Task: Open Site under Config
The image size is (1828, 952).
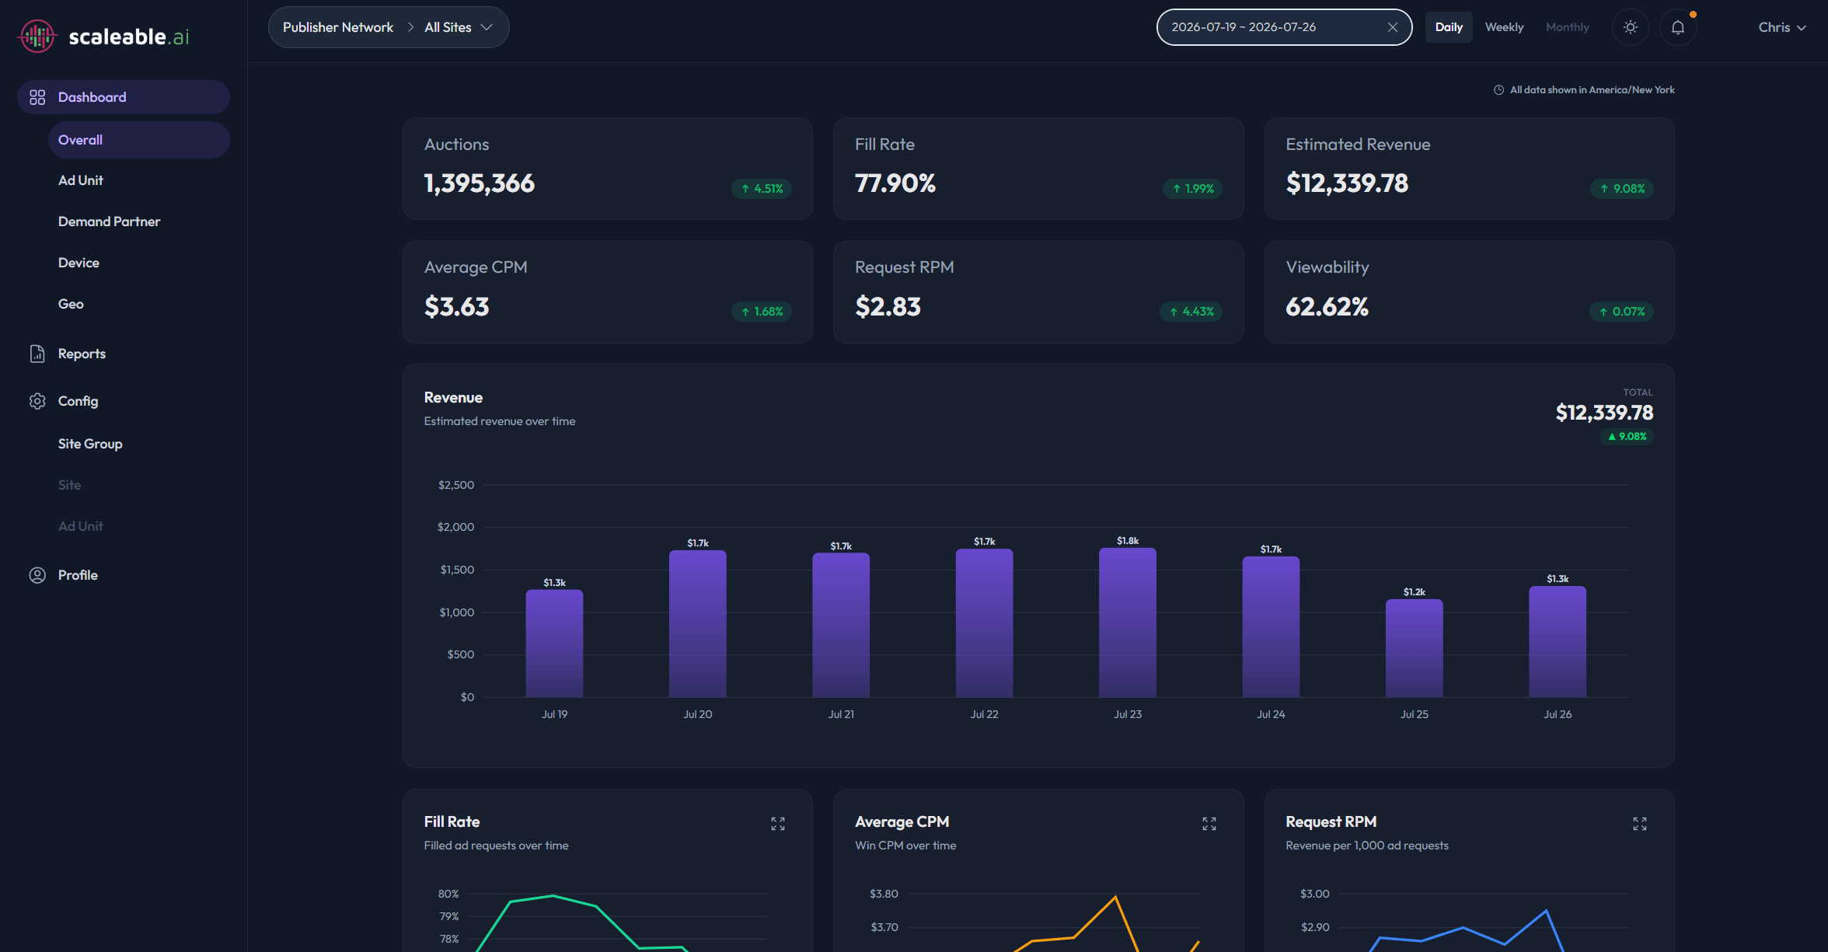Action: click(x=69, y=485)
